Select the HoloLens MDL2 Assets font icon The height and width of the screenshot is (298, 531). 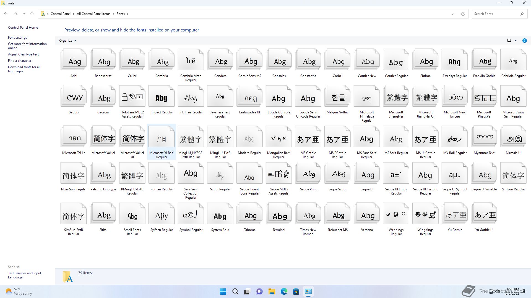132,96
